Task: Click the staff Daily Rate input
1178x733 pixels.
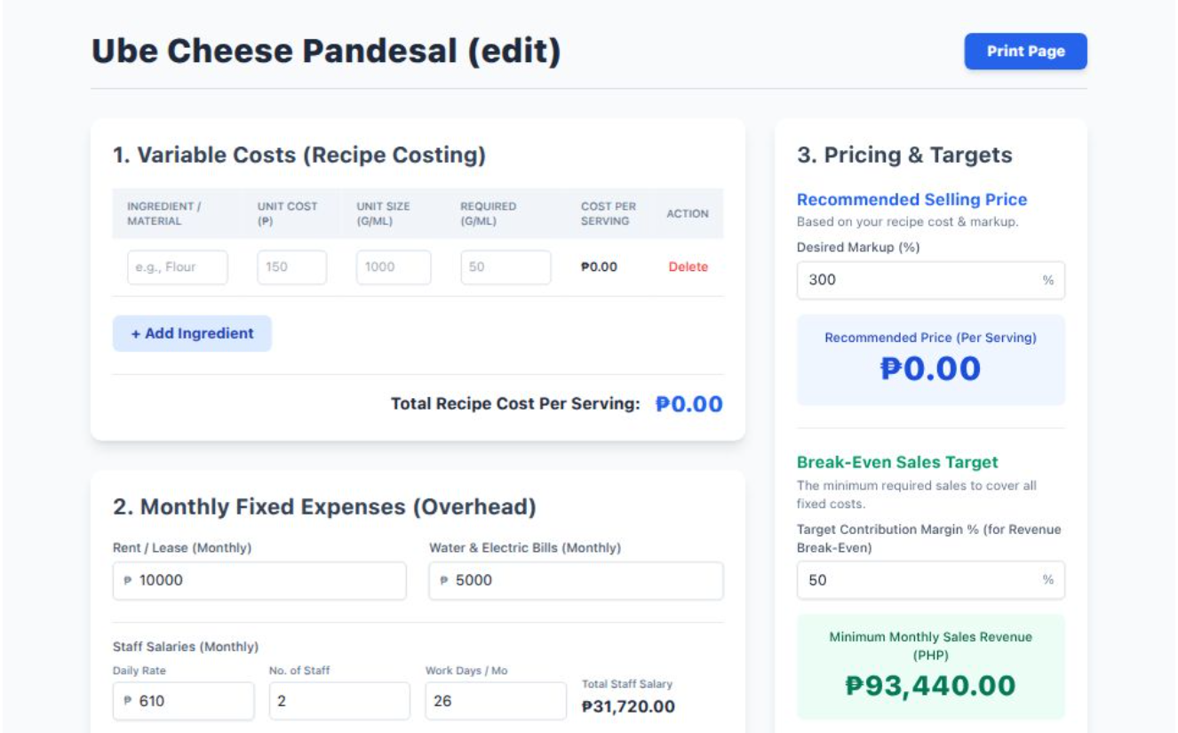Action: tap(182, 701)
